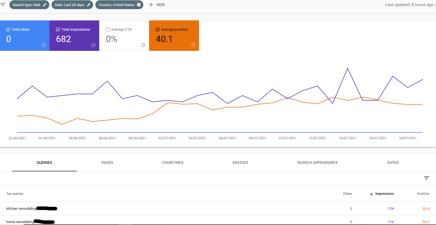
Task: Open help icon on Average position card
Action: [193, 45]
